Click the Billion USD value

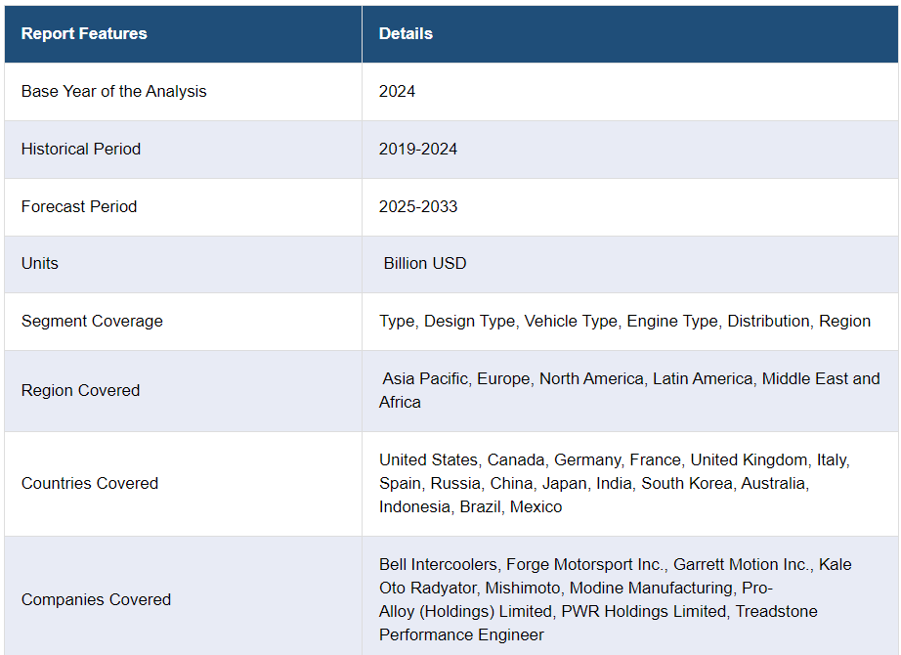click(425, 263)
